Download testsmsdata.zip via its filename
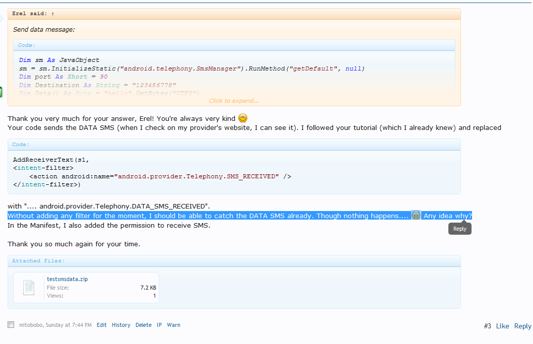 (67, 278)
